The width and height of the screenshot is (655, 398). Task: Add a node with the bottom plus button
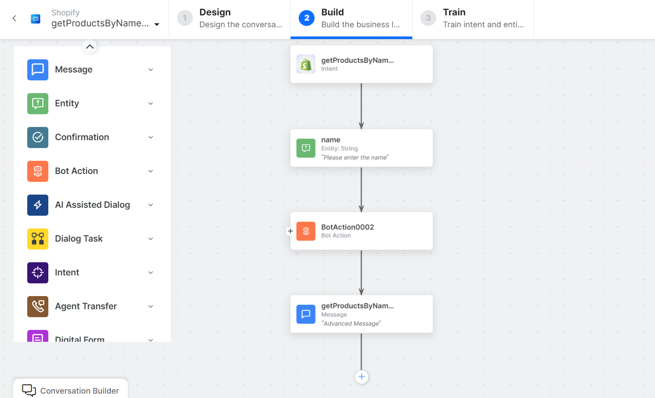click(x=362, y=377)
